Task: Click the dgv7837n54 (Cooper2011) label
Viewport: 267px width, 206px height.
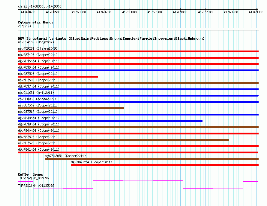Action: (39, 86)
